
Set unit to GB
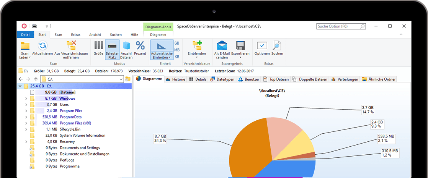click(177, 43)
